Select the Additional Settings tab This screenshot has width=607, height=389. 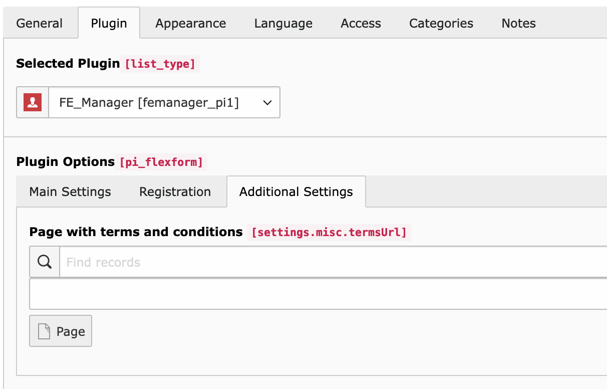pos(296,192)
